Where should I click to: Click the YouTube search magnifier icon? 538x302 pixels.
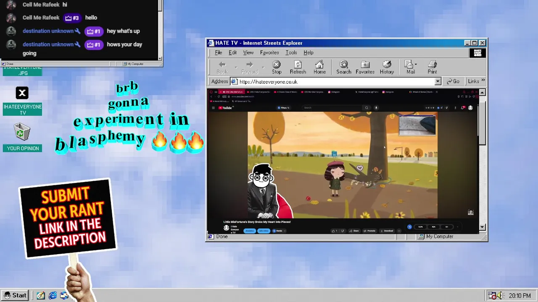(x=367, y=108)
